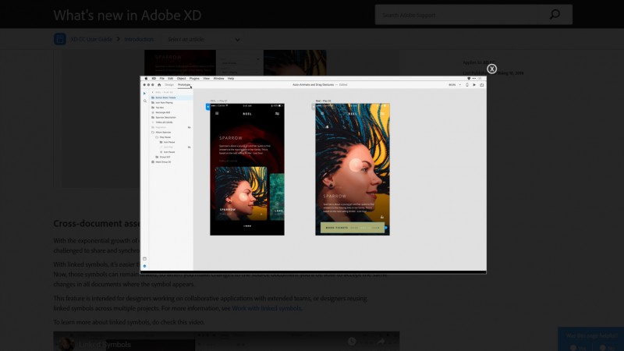Open the Work with linked symbols link
624x351 pixels.
[267, 308]
